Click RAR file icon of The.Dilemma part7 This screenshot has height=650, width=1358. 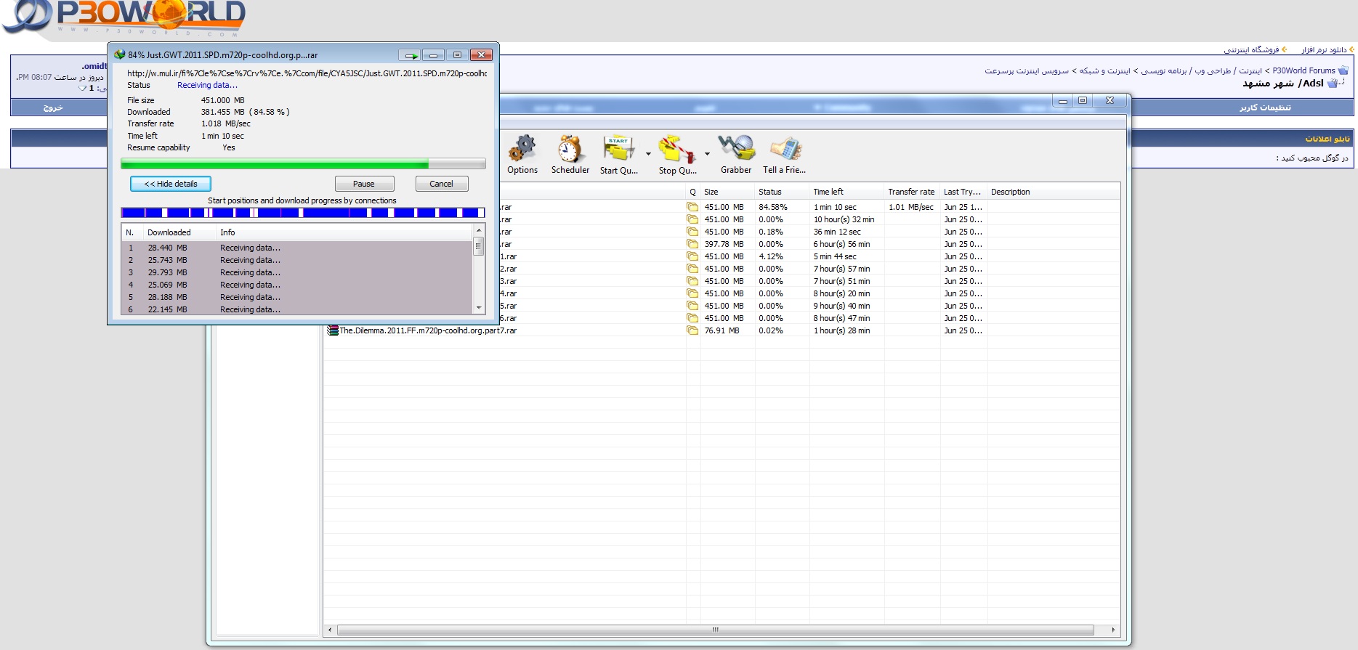333,330
